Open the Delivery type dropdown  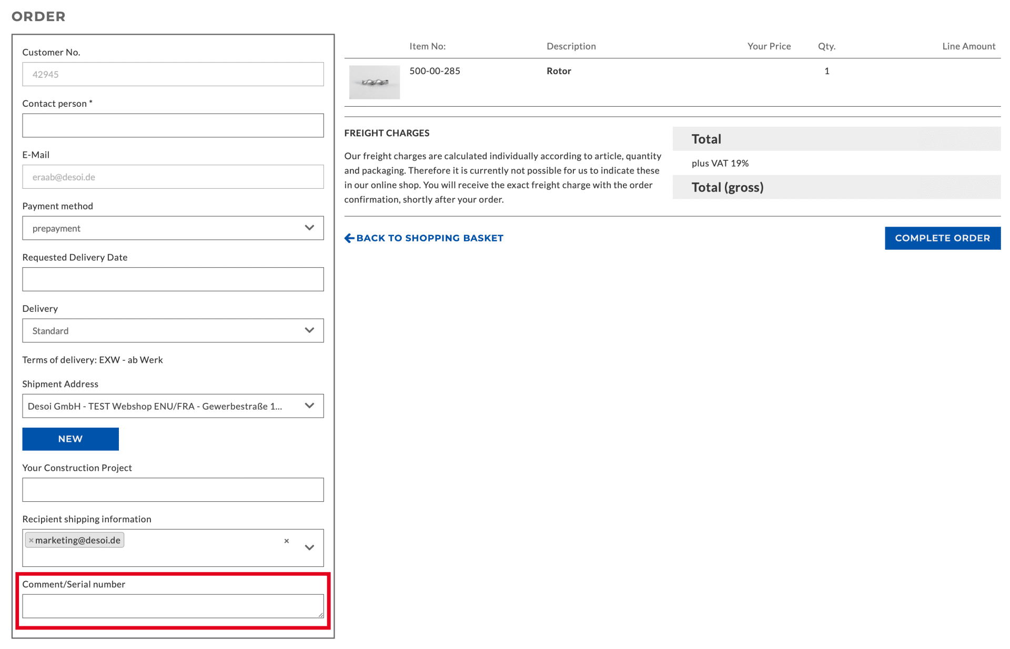coord(173,331)
